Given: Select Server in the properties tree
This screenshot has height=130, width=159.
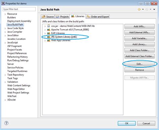Looking at the screenshot, I should (x=10, y=64).
